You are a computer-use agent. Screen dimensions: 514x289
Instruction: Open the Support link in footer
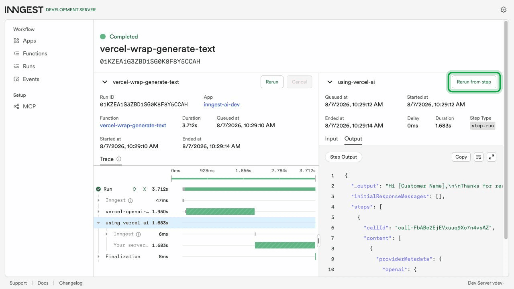[x=18, y=283]
